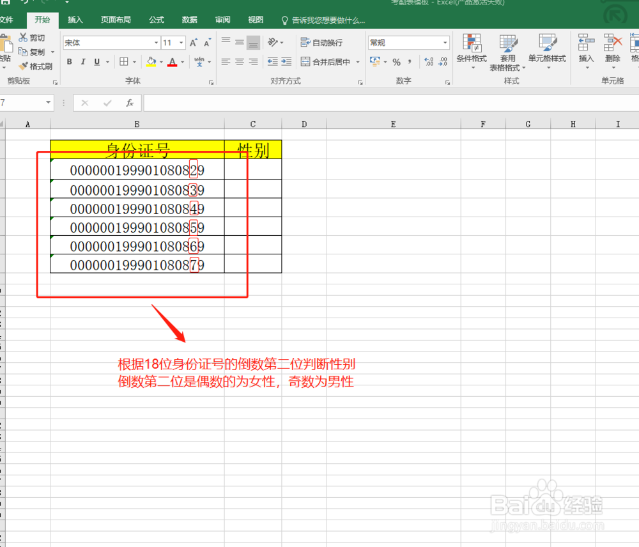Screen dimensions: 639x547
Task: Align text left
Action: click(226, 62)
